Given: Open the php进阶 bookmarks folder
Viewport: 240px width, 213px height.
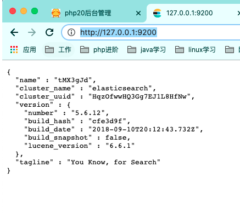Looking at the screenshot, I should click(99, 50).
